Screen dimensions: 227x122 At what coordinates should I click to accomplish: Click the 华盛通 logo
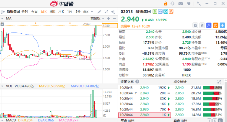click(62, 4)
